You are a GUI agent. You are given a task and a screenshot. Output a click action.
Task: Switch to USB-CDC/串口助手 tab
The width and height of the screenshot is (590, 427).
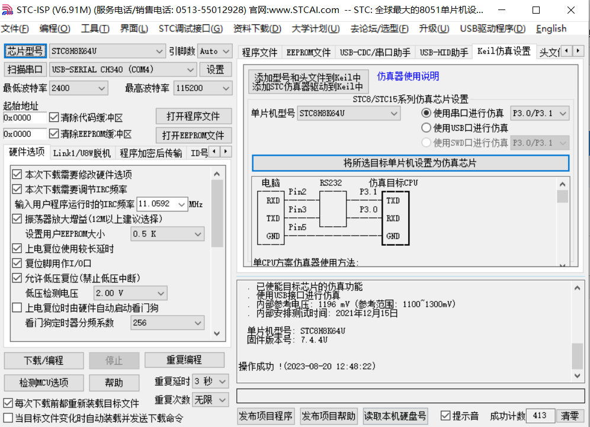[x=375, y=52]
